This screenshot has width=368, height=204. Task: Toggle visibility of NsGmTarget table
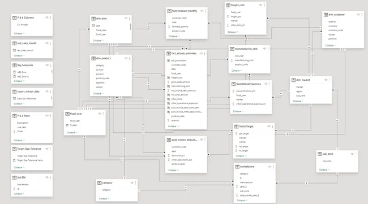click(x=269, y=127)
